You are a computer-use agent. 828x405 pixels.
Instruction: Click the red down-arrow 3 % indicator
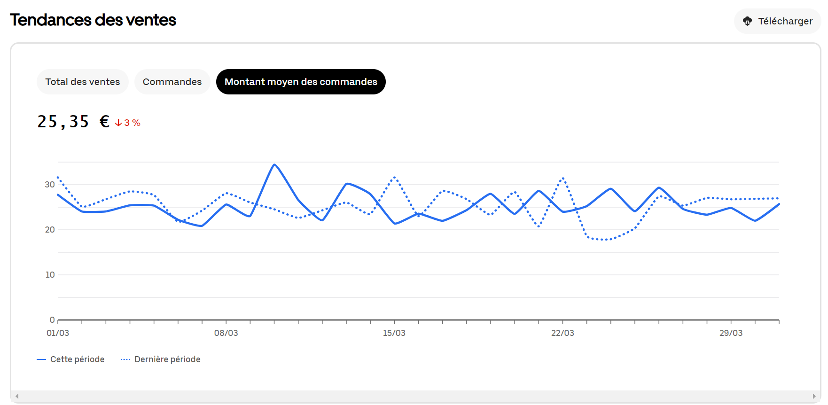(128, 123)
